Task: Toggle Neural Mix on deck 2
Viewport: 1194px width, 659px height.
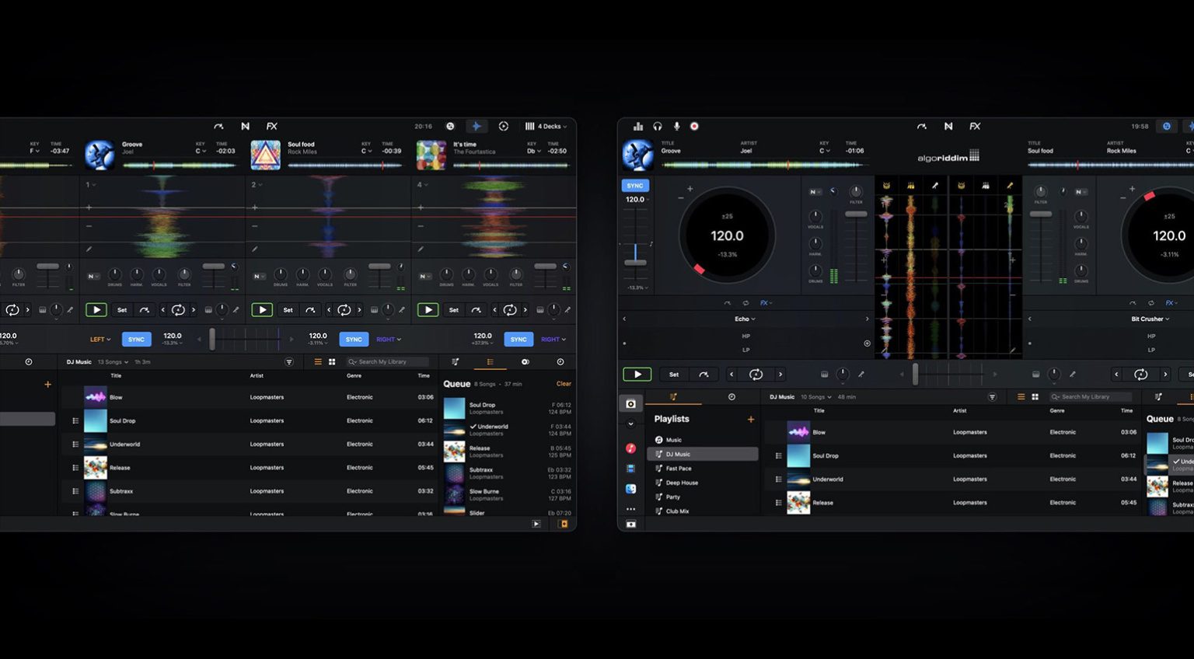Action: [257, 276]
